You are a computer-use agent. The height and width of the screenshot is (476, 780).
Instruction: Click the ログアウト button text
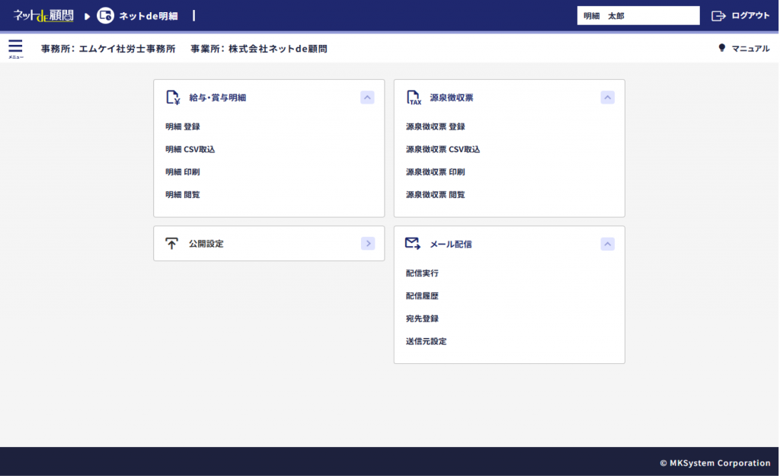[x=750, y=16]
